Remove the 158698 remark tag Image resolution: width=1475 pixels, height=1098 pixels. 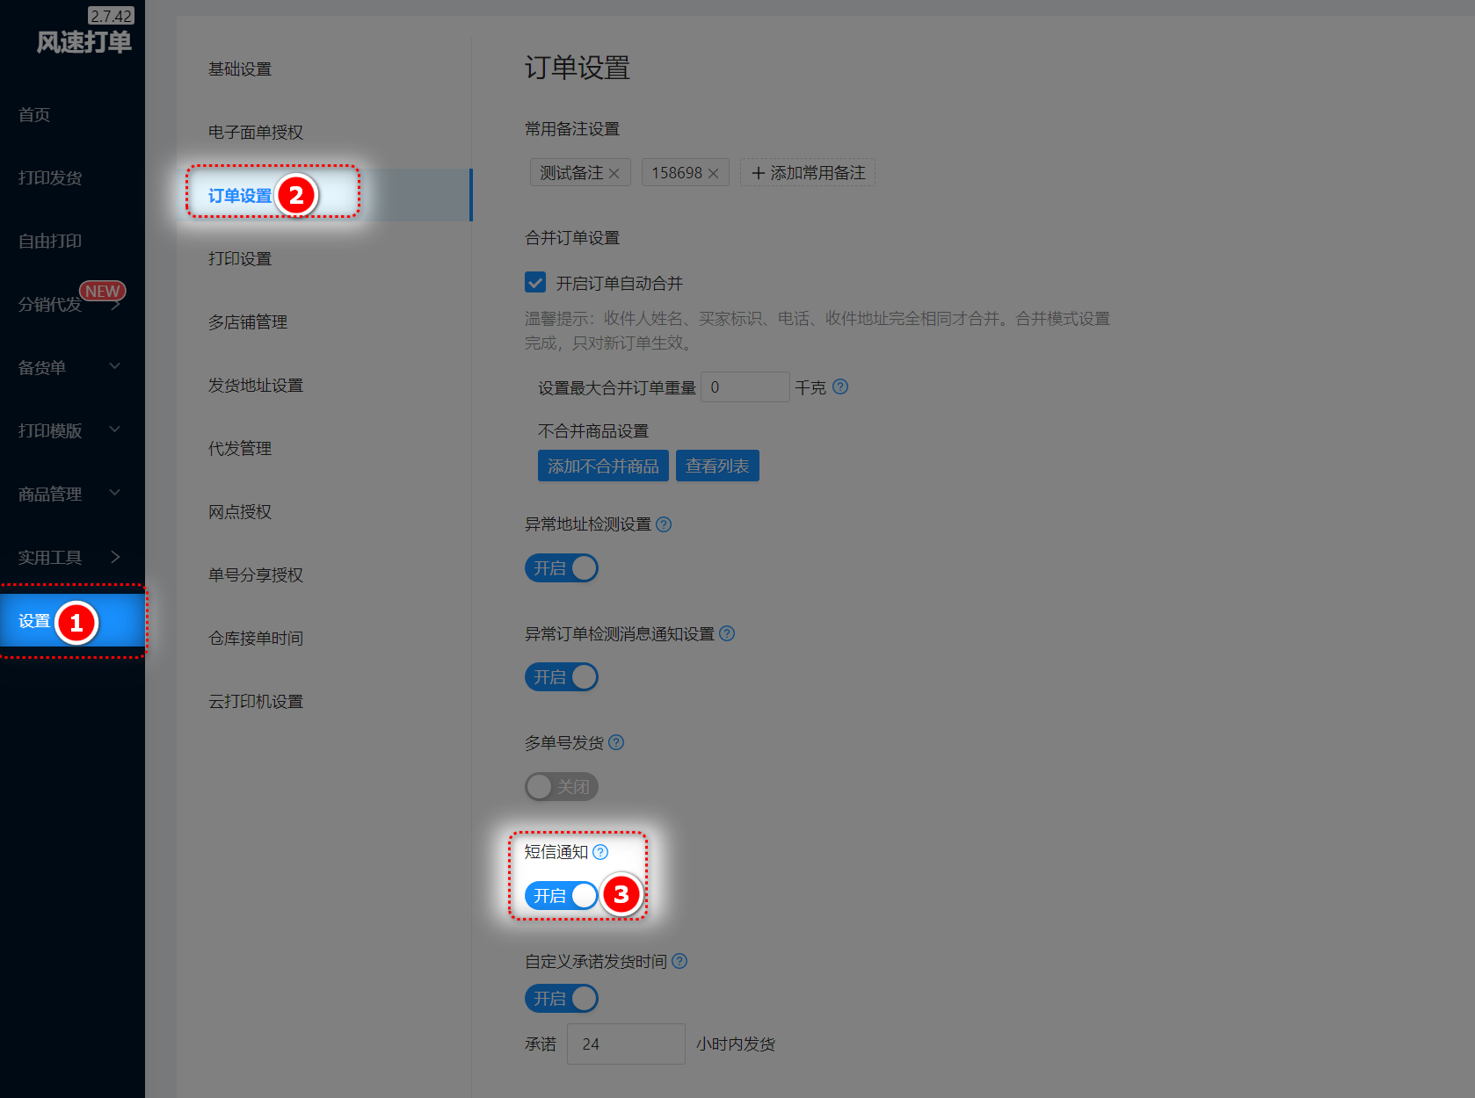[713, 173]
